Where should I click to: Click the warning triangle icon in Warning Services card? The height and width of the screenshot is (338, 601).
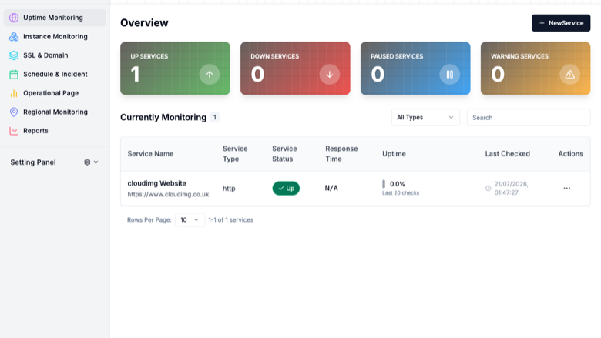[570, 74]
